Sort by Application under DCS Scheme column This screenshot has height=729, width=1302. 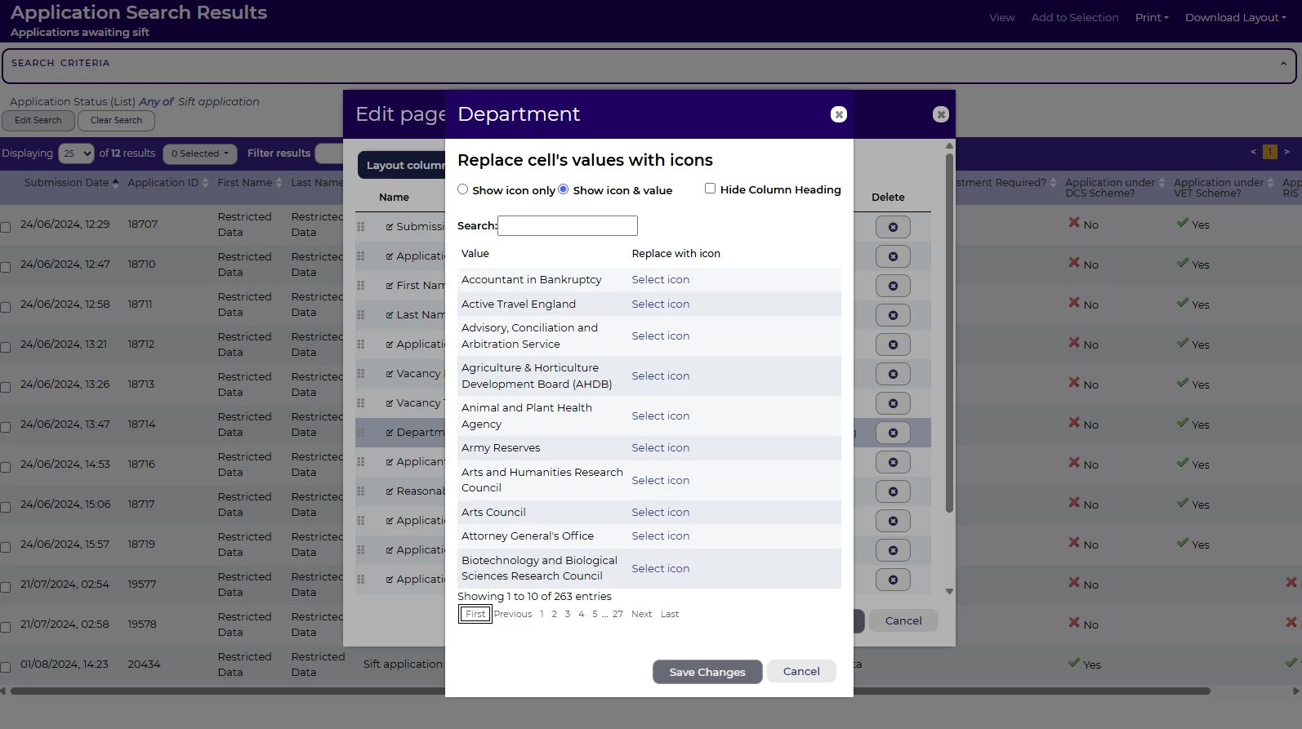[x=1116, y=188]
